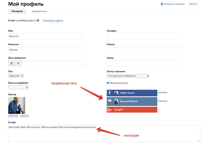The height and width of the screenshot is (145, 208).
Task: Click the Установить пароль link
Action: [53, 21]
